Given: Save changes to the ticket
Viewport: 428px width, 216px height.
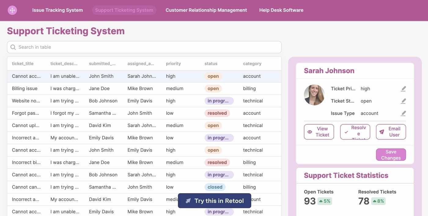Looking at the screenshot, I should 391,155.
